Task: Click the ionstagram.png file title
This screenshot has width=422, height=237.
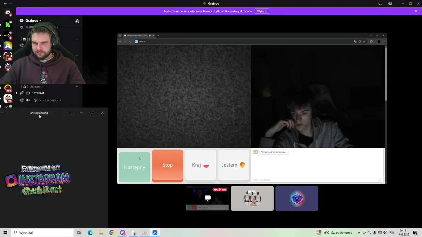Action: tap(39, 113)
